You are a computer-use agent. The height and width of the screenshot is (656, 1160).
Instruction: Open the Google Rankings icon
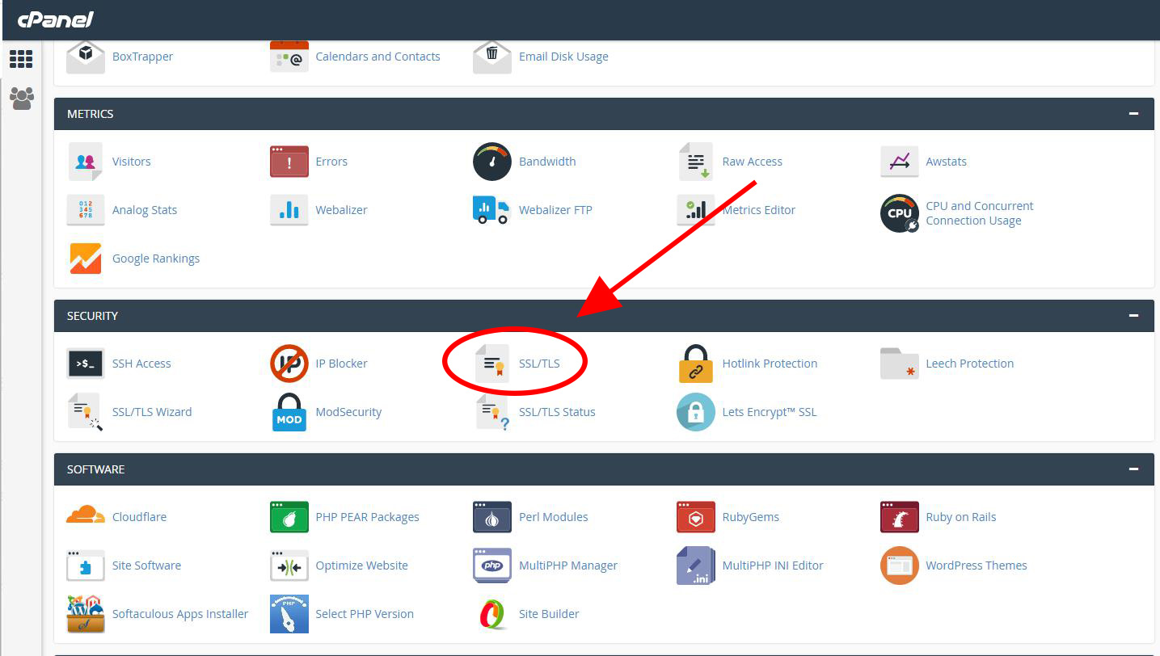[x=86, y=259]
